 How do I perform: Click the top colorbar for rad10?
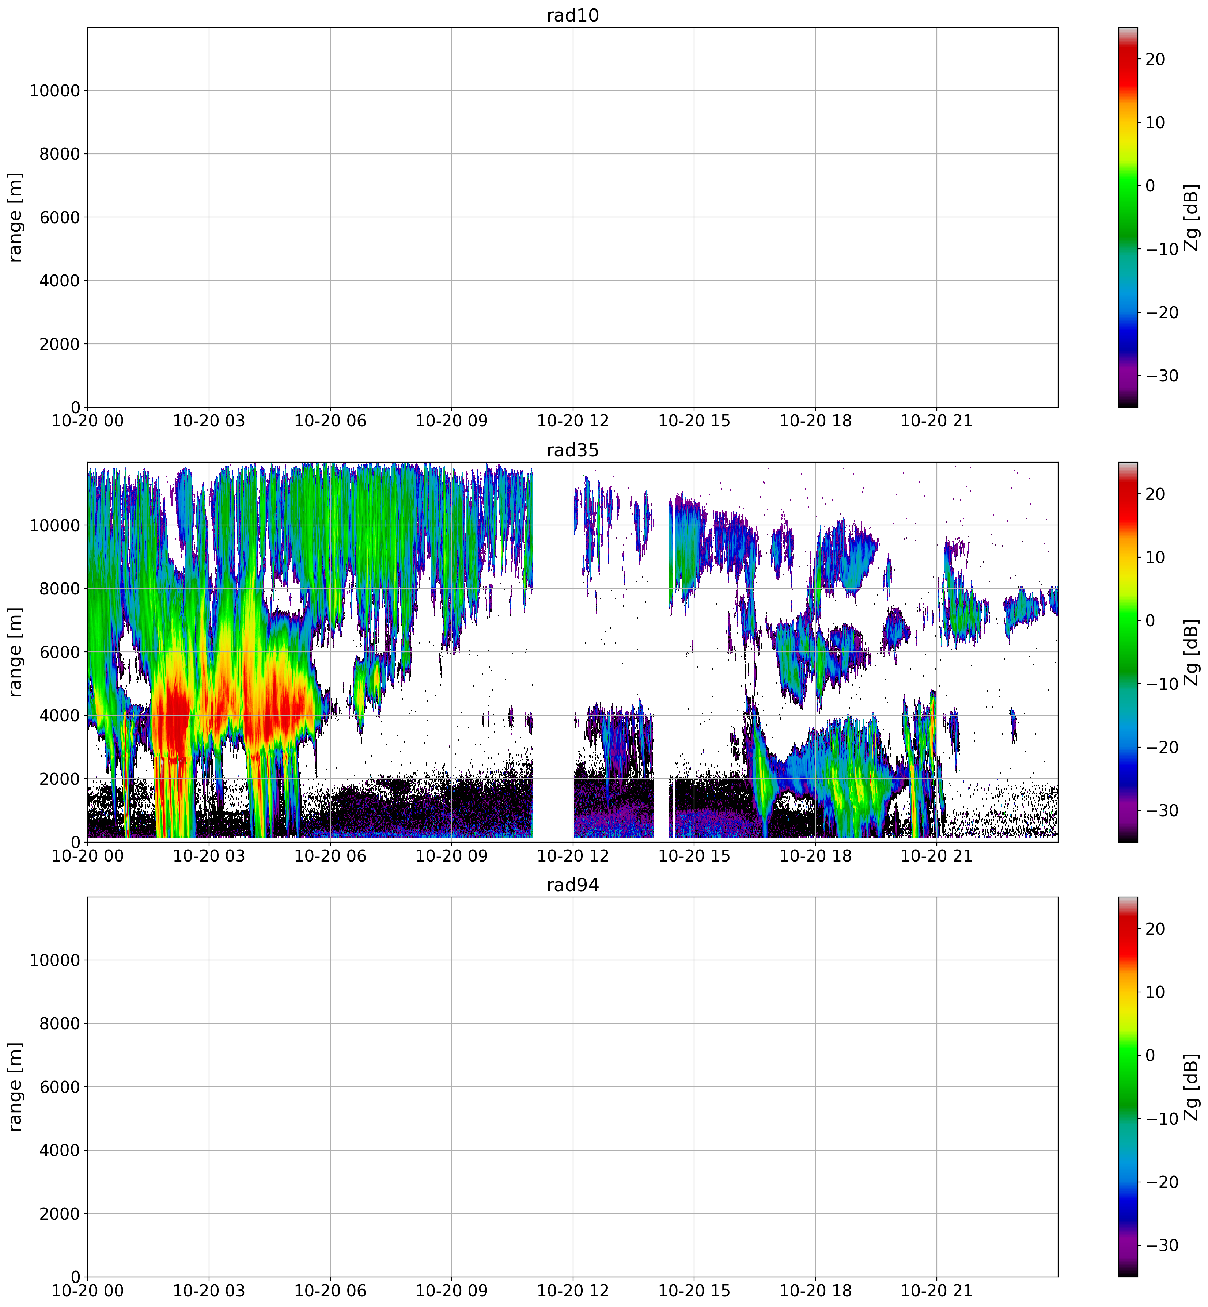[x=1128, y=217]
